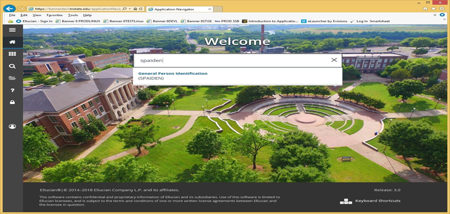This screenshot has height=214, width=450.
Task: Go to the Home icon in sidebar
Action: [12, 42]
